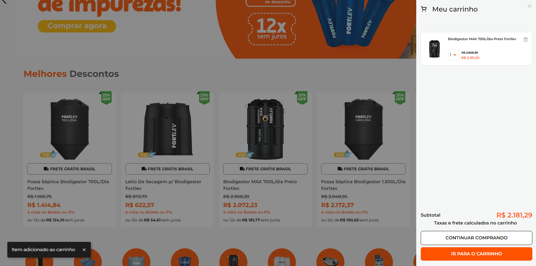Delete Biodigestor MAX from cart with trash icon
Viewport: 536px width, 266px height.
pyautogui.click(x=525, y=40)
